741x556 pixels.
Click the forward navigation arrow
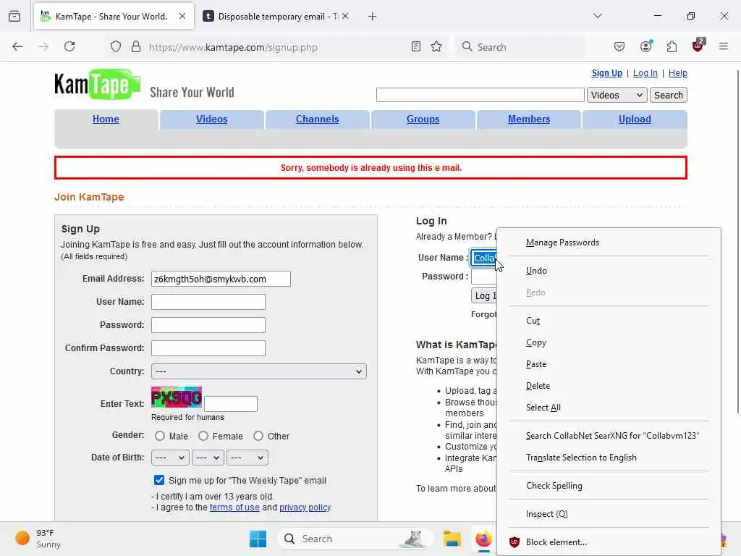[x=43, y=46]
